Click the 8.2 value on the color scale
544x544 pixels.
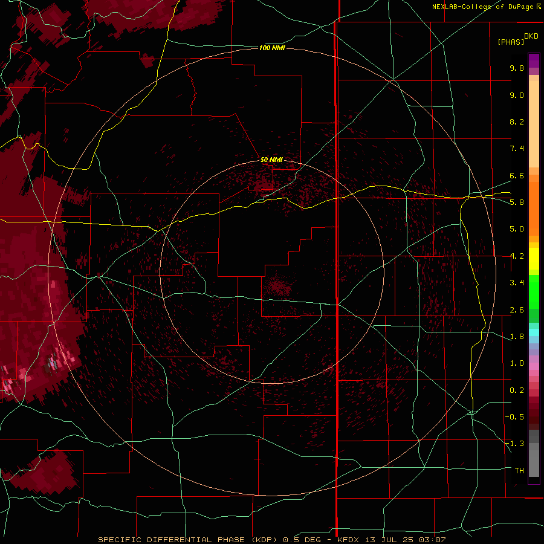click(517, 121)
